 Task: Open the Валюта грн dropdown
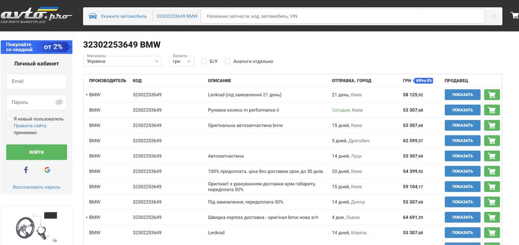181,61
